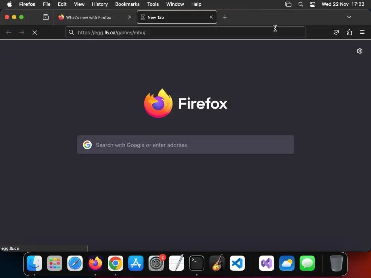Open Trash from the Dock
The image size is (371, 278).
coord(337,263)
